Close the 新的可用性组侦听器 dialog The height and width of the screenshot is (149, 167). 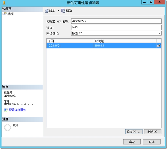tap(160, 2)
